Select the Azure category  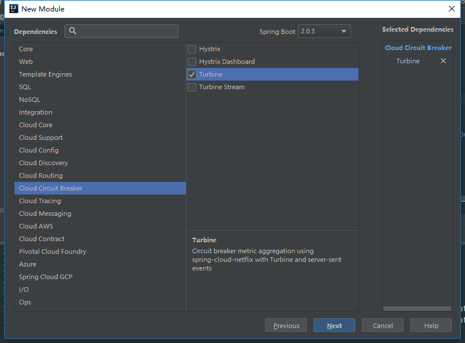pyautogui.click(x=100, y=264)
